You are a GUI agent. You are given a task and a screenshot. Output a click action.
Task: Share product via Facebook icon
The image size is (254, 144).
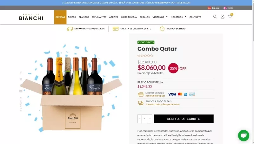[21, 73]
